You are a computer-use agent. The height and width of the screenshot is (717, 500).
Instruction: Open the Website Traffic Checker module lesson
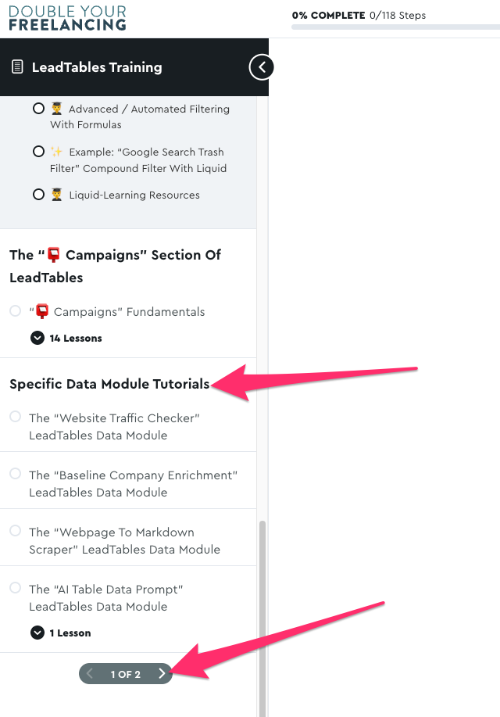114,426
